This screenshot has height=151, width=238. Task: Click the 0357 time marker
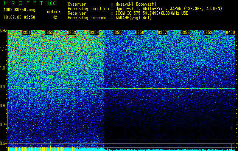(162, 32)
